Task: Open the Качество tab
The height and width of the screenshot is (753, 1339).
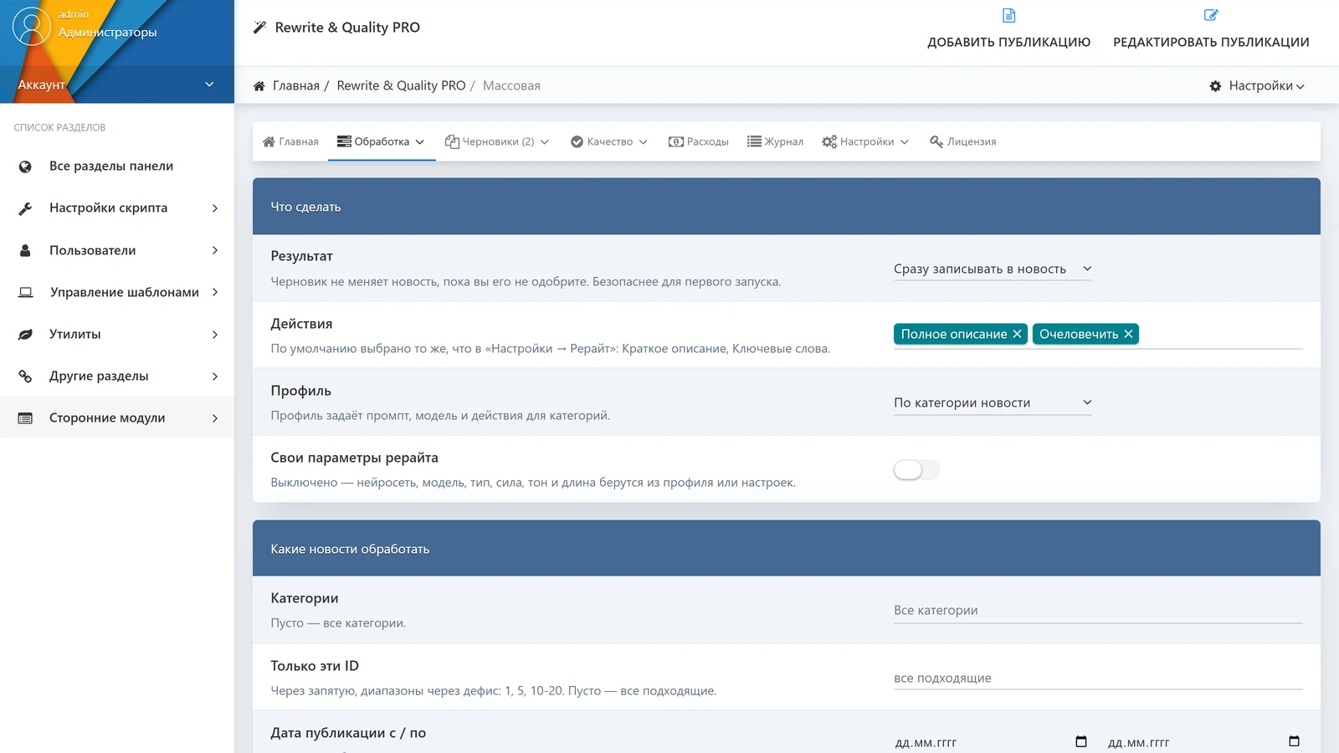Action: [x=609, y=141]
